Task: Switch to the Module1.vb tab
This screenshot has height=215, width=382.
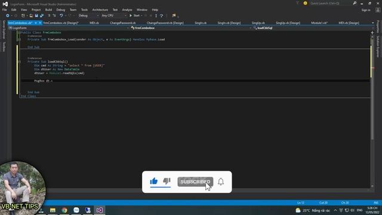Action: pyautogui.click(x=319, y=23)
